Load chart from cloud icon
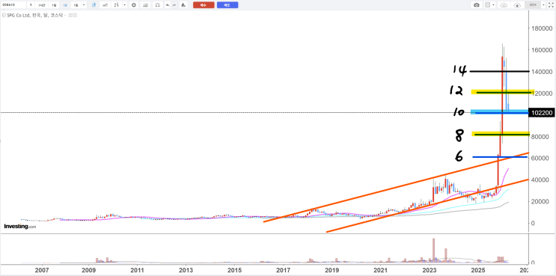 click(x=504, y=5)
